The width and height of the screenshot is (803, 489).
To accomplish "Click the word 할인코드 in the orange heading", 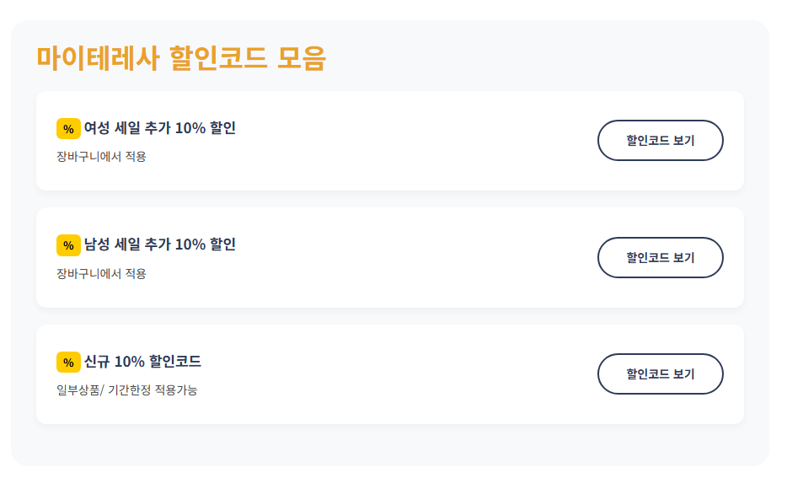I will point(218,57).
